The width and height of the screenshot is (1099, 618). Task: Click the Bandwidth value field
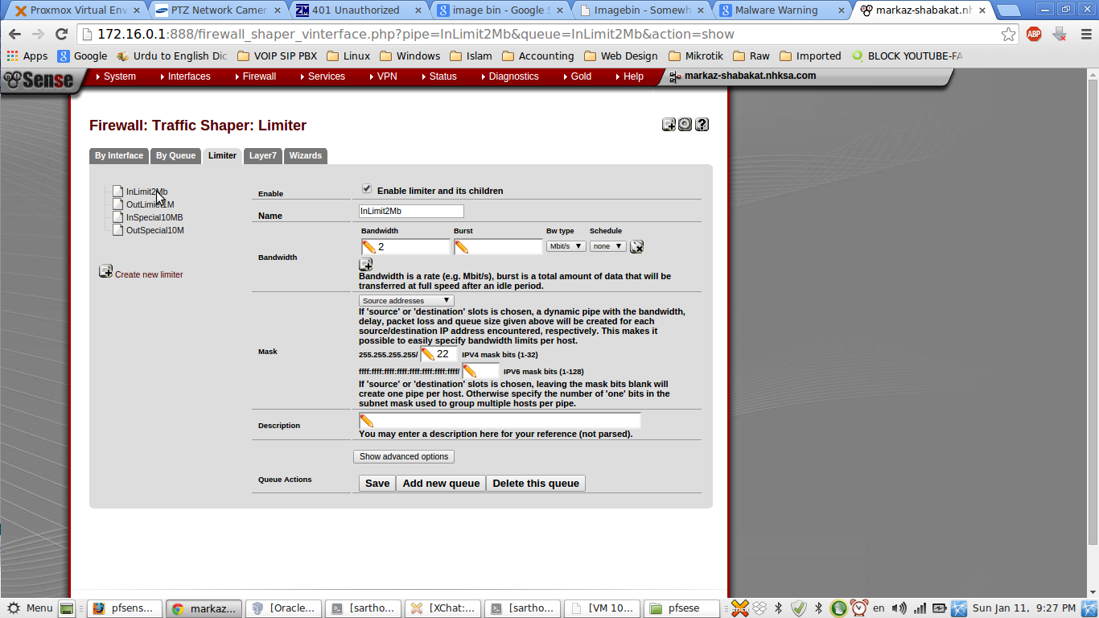pyautogui.click(x=405, y=247)
